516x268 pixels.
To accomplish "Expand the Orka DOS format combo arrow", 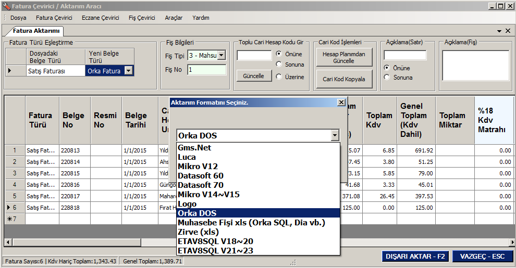I will coord(335,135).
